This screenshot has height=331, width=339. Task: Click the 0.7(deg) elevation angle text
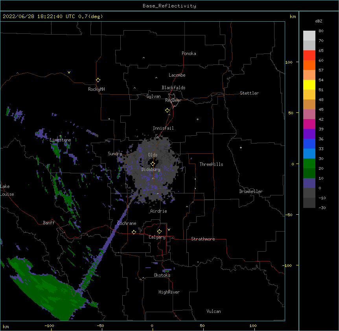90,17
